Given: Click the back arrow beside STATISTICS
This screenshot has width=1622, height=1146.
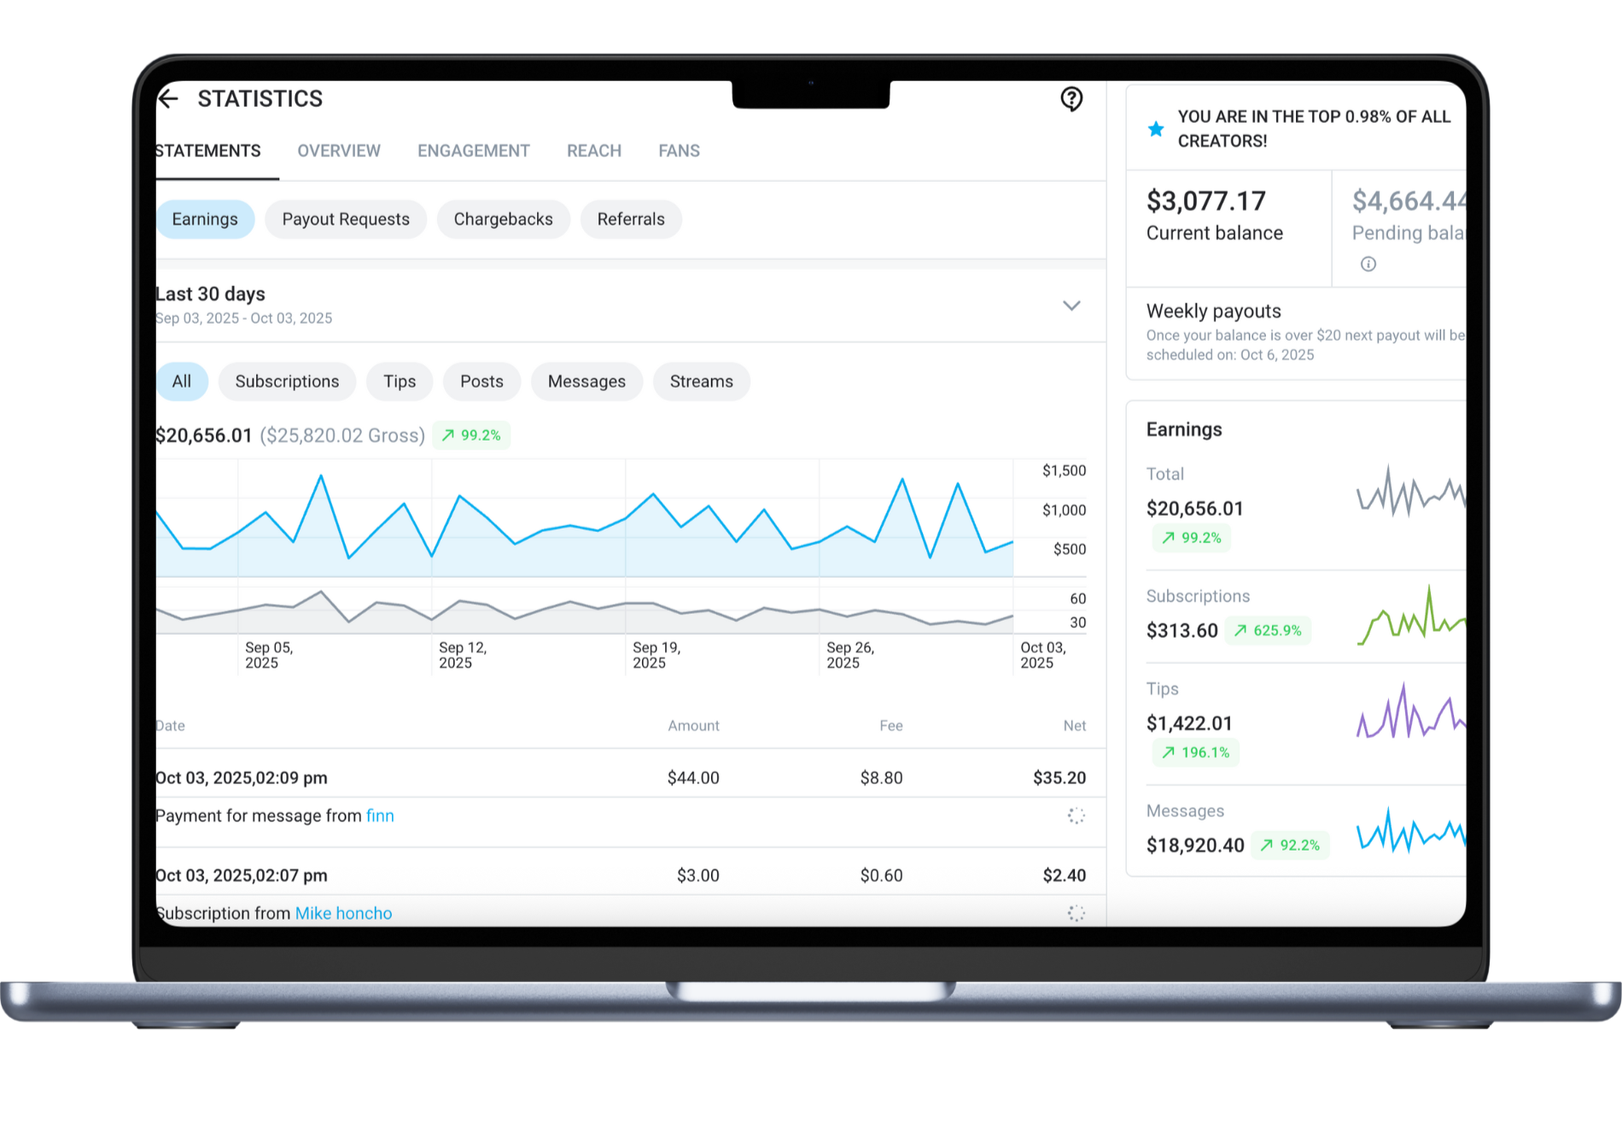Looking at the screenshot, I should pos(169,99).
